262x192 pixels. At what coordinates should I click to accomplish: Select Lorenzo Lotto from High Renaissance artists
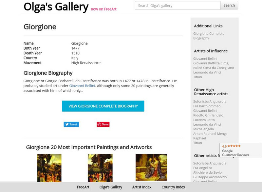coord(204,120)
